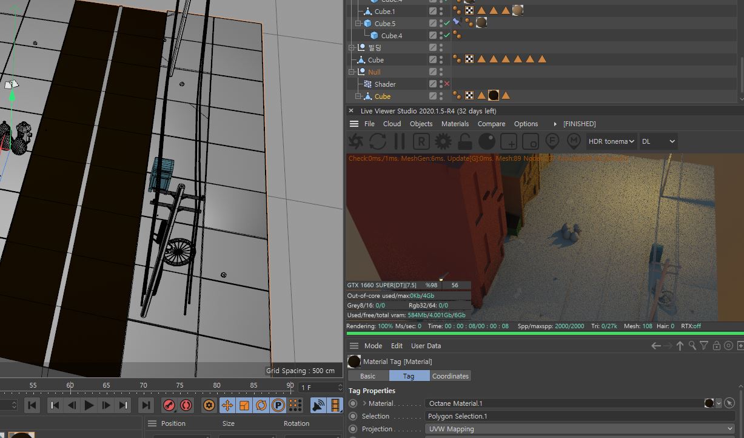Click Shader red X enable toggle
The image size is (744, 438).
click(447, 84)
